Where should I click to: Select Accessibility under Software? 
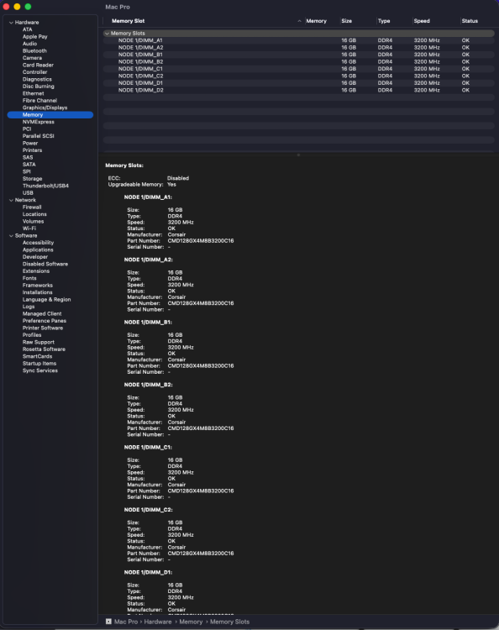(x=38, y=243)
